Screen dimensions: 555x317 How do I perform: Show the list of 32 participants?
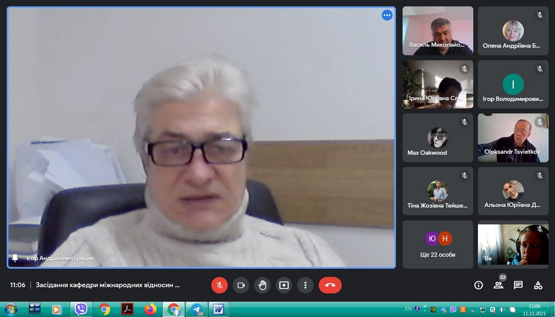[x=498, y=285]
